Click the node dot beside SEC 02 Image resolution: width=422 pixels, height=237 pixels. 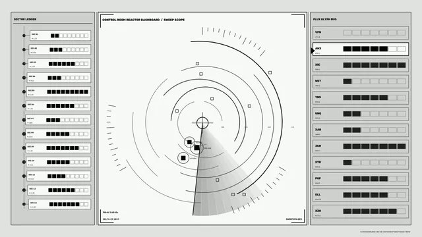24,49
